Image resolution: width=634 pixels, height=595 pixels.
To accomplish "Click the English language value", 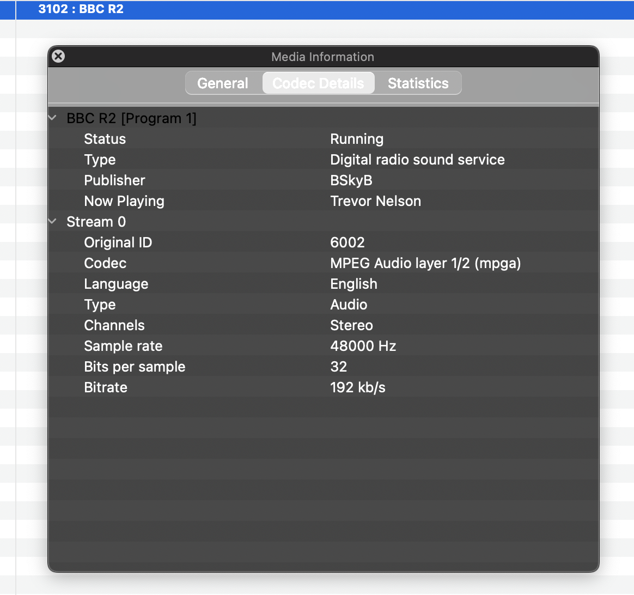I will pos(354,284).
